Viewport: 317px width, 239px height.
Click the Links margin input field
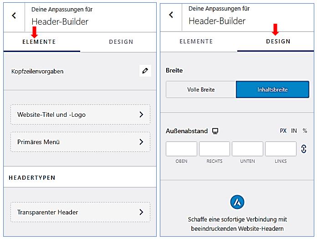[x=281, y=149]
